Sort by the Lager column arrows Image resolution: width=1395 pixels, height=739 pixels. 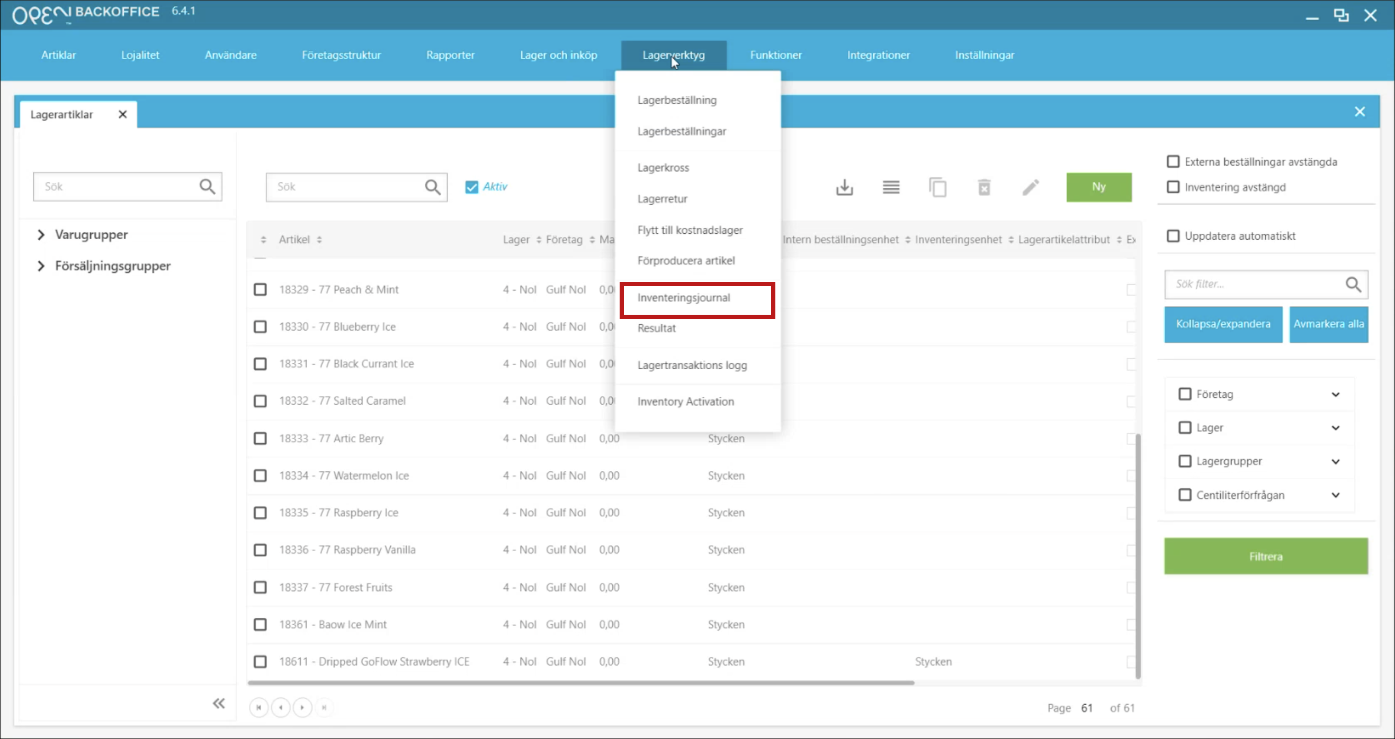point(538,240)
